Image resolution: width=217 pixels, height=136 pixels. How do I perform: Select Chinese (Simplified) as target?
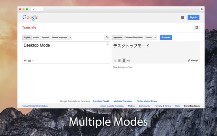pos(134,37)
